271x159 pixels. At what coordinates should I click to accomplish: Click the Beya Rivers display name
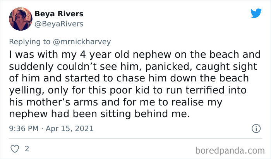point(59,14)
